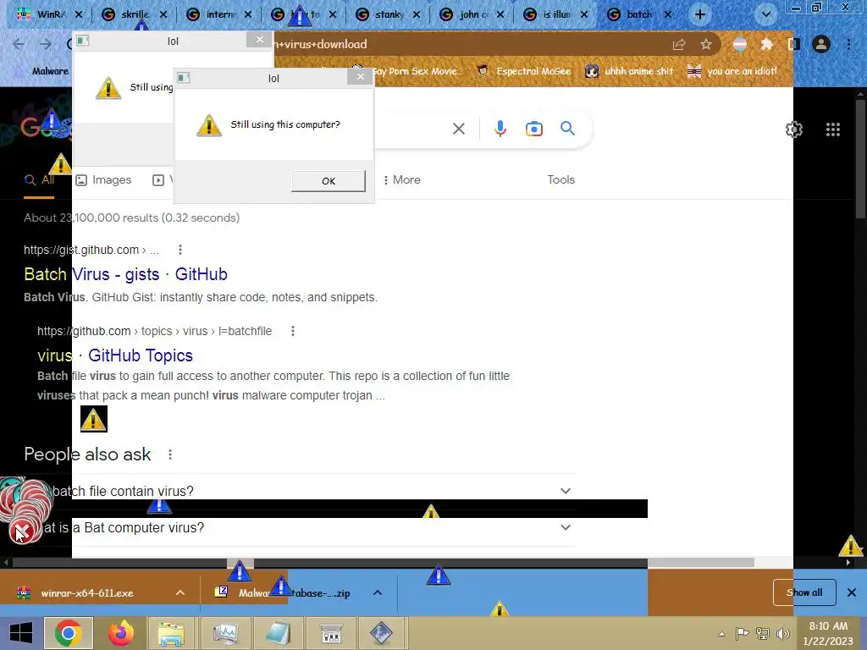
Task: Close the downloads bar
Action: pos(852,592)
